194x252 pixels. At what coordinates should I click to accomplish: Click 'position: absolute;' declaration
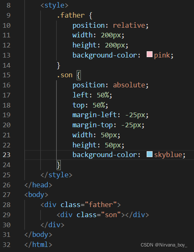(x=111, y=85)
